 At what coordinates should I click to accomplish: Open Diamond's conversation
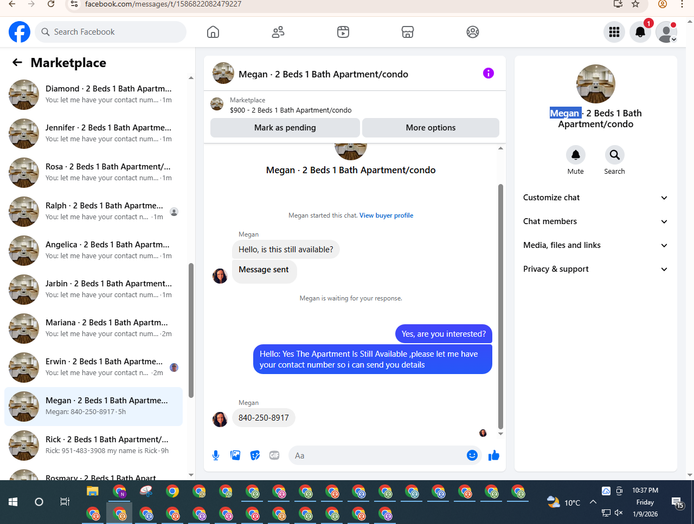point(93,95)
